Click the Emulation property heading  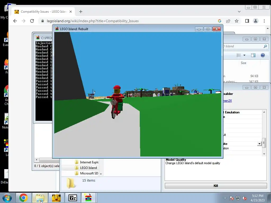tap(232, 112)
